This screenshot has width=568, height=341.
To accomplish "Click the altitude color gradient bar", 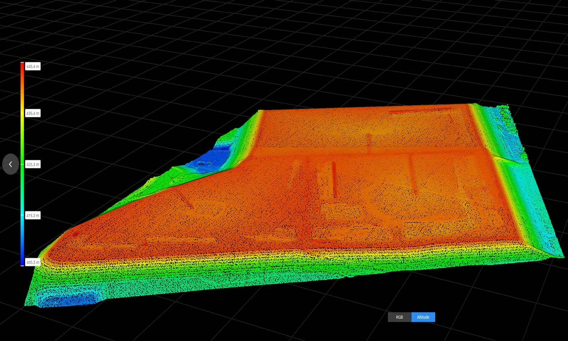I will (x=22, y=164).
